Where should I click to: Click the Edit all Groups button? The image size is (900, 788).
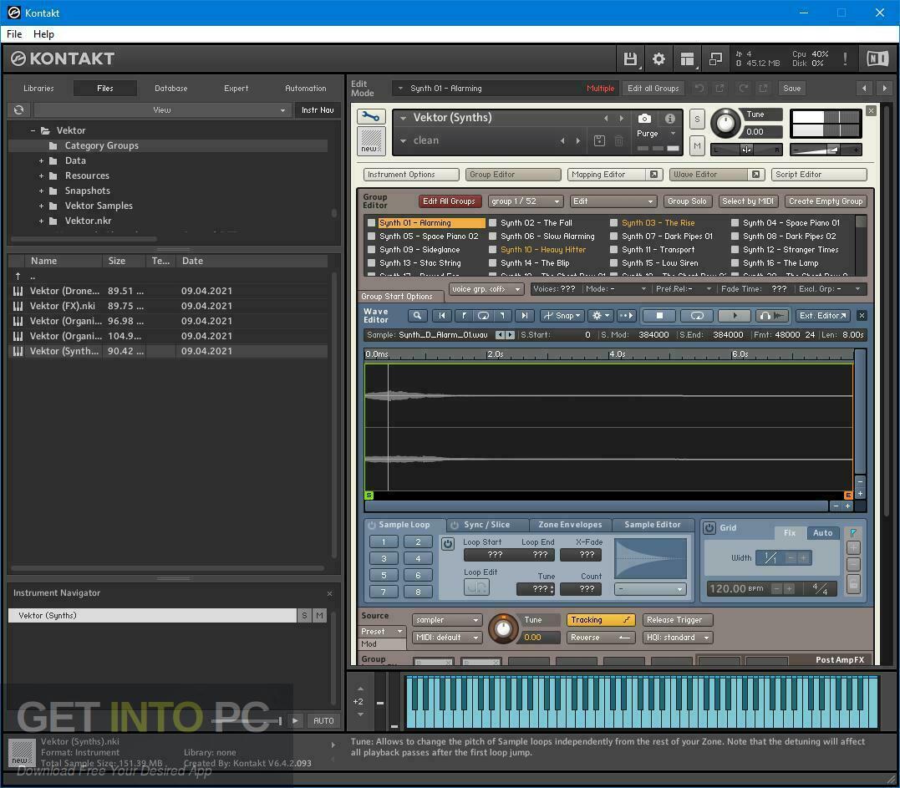point(653,89)
